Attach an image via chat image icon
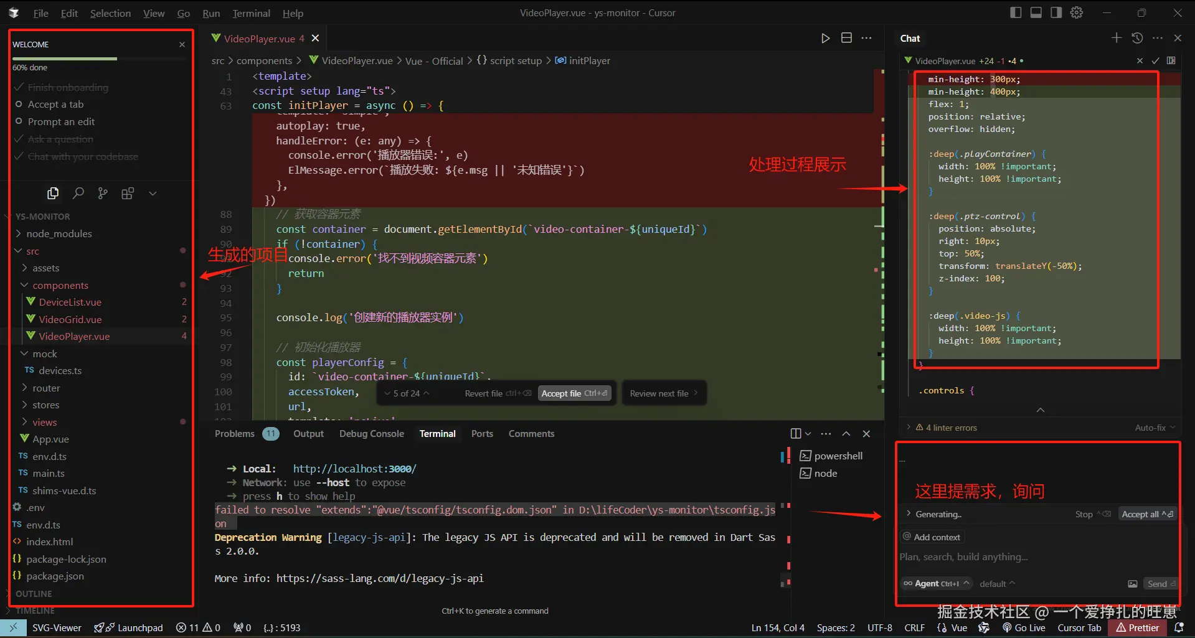This screenshot has width=1195, height=638. 1133,584
